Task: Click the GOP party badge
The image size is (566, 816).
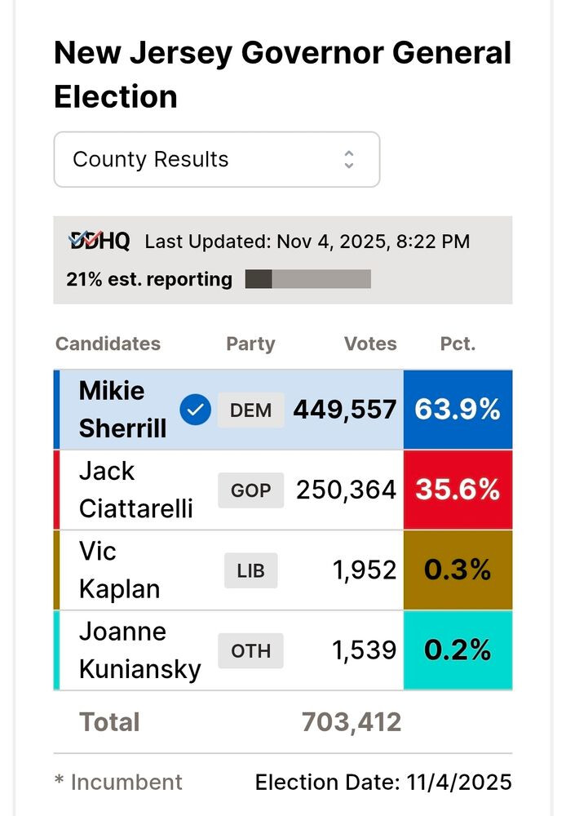Action: point(250,490)
